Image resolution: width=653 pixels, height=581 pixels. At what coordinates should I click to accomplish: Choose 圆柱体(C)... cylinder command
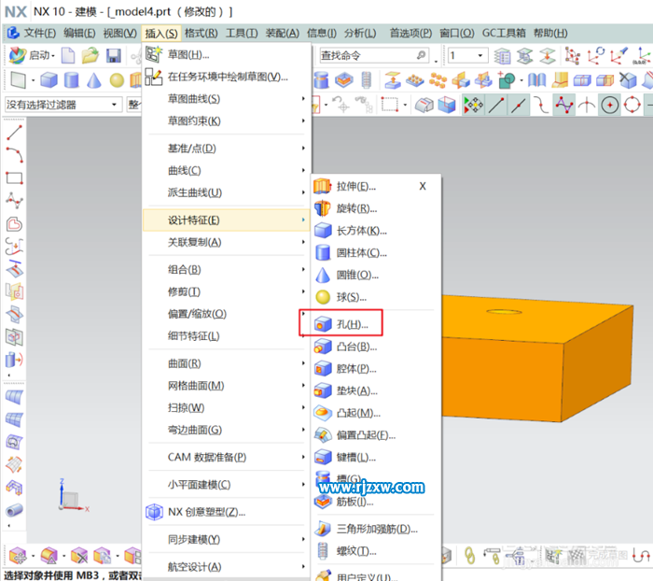click(376, 253)
